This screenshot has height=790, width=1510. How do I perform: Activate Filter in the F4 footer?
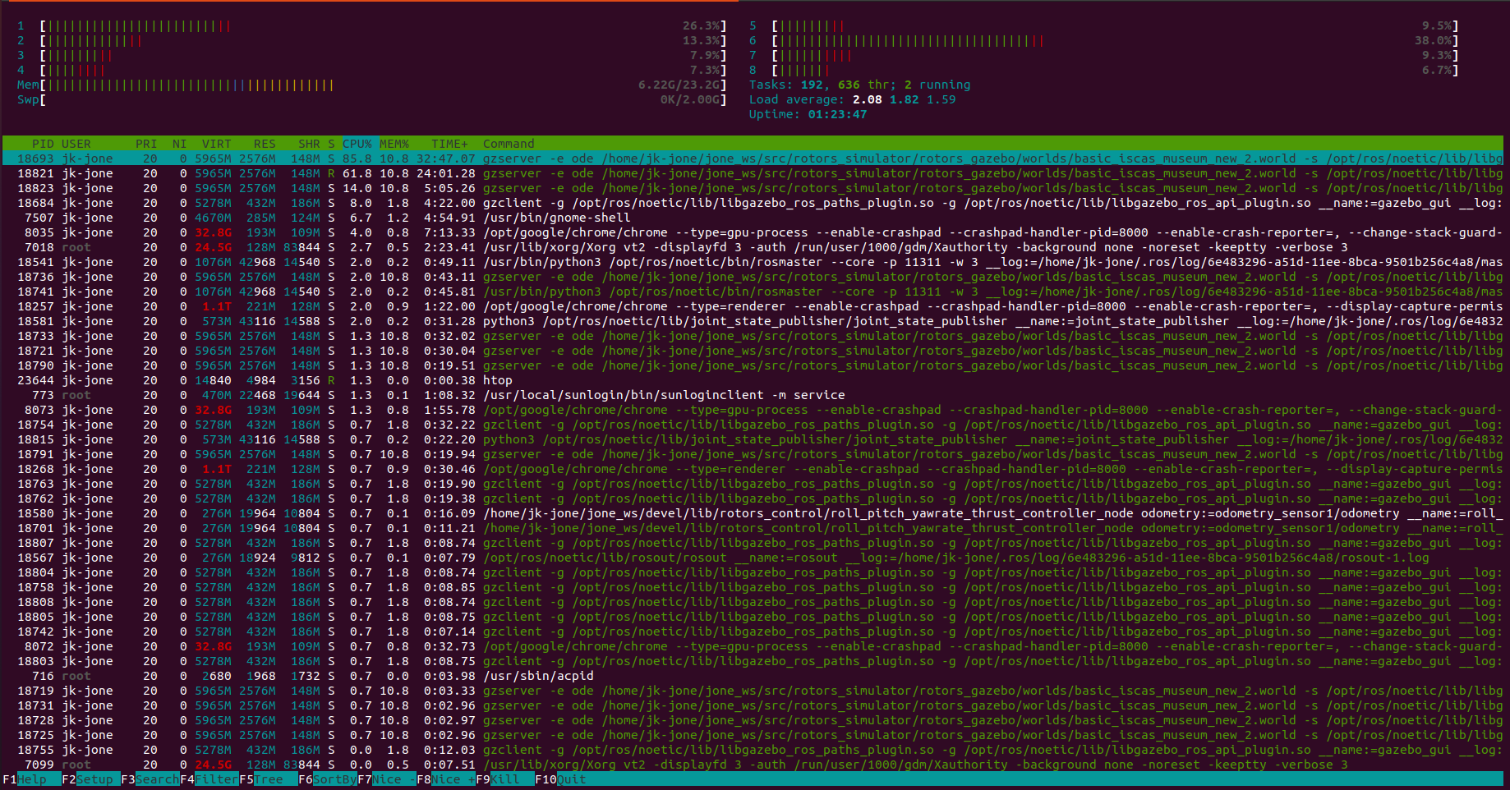(210, 779)
